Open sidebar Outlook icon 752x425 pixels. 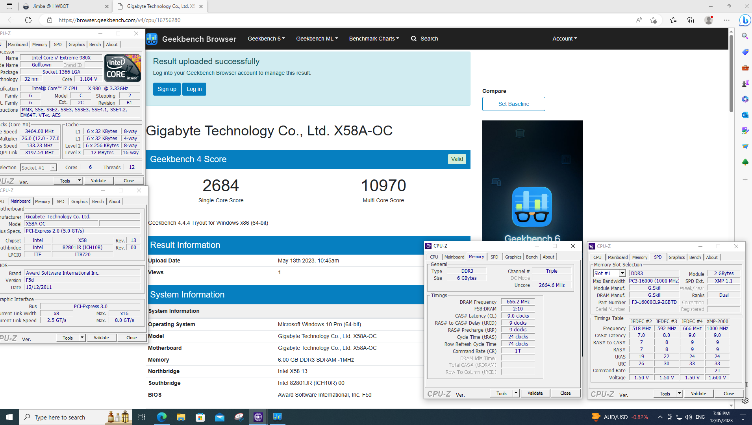coord(745,115)
